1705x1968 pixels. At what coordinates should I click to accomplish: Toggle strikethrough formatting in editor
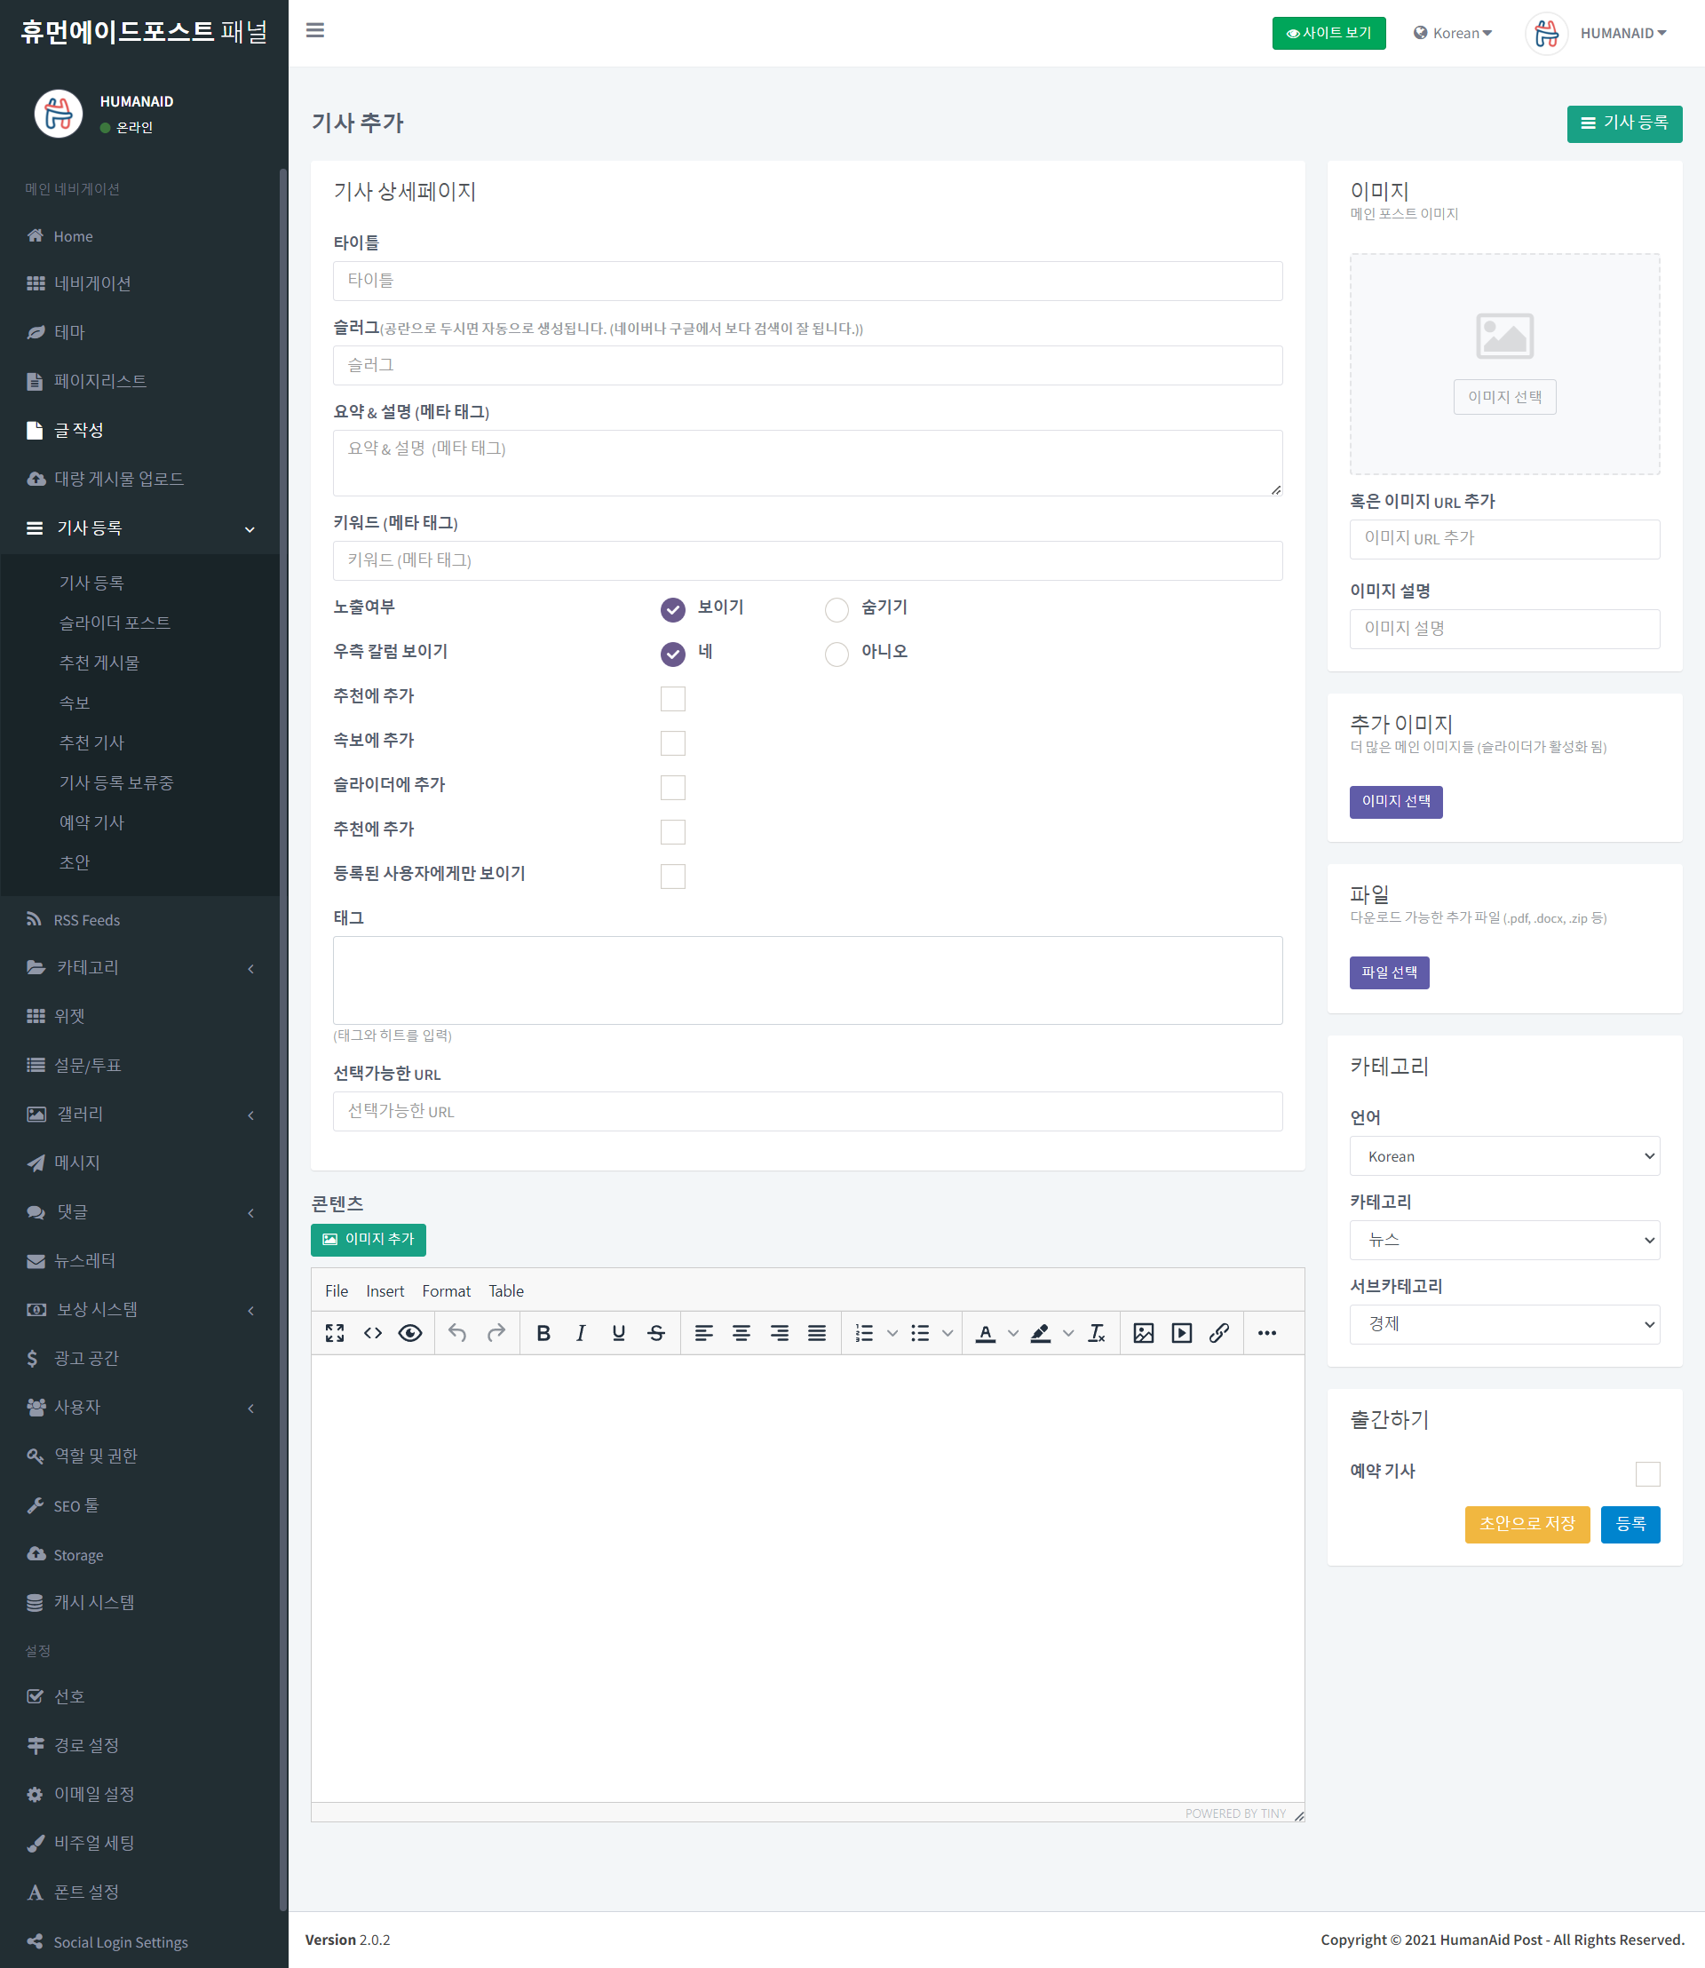[656, 1333]
